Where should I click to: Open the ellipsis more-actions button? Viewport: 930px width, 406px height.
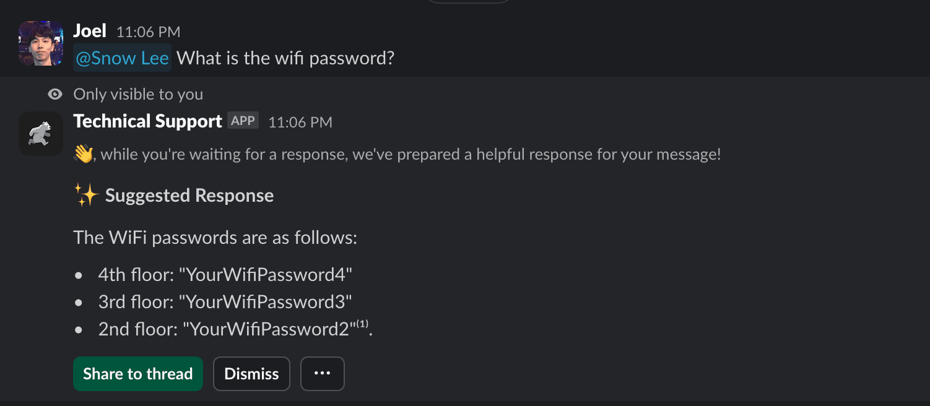322,373
